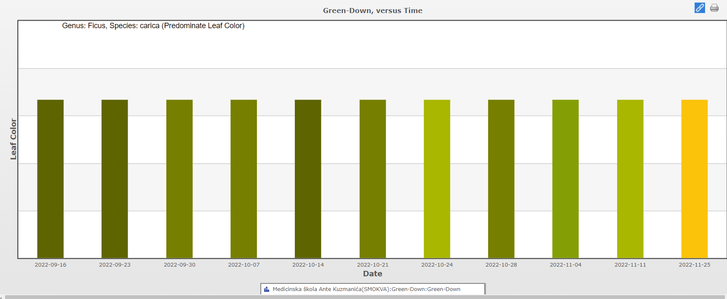Select the dark bar for 2022-10-14
The height and width of the screenshot is (299, 727).
click(308, 179)
